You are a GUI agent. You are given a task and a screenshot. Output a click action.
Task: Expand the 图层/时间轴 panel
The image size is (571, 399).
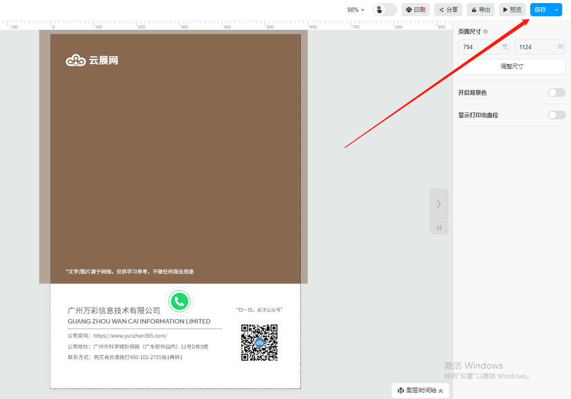coord(420,390)
